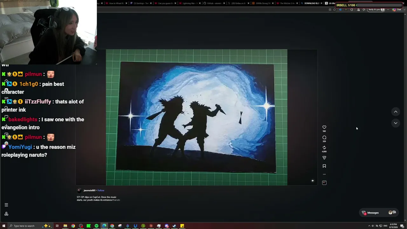Viewport: 407px width, 229px height.
Task: Open Sticky Notes from the taskbar
Action: click(182, 226)
